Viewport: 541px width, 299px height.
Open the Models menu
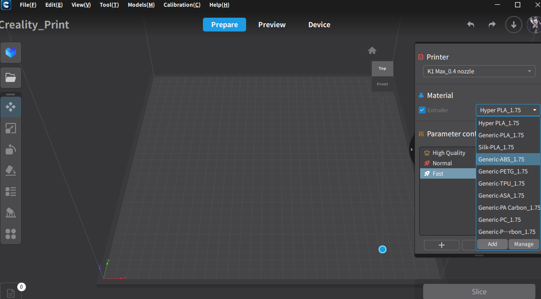(x=141, y=5)
